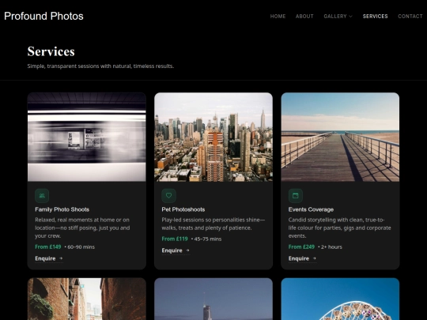427x320 pixels.
Task: Open the Ferris wheel image card
Action: 340,299
